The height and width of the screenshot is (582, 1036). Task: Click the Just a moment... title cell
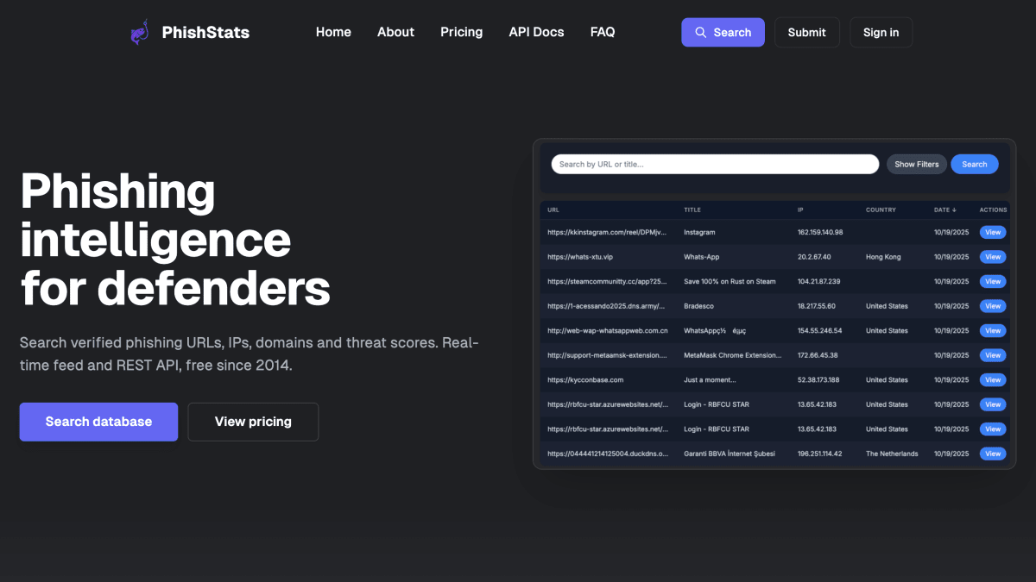pyautogui.click(x=710, y=379)
